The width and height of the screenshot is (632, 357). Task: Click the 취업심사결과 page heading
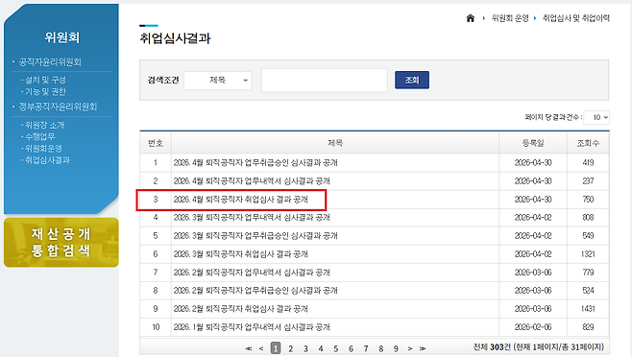point(175,38)
